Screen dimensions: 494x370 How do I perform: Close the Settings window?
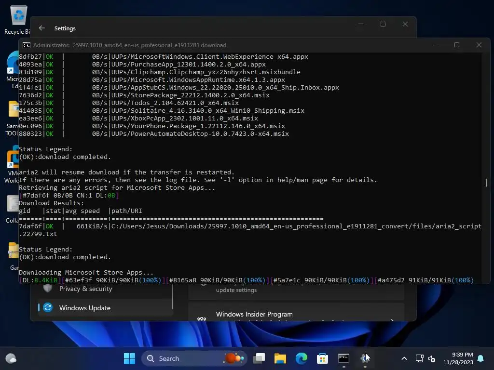click(405, 24)
